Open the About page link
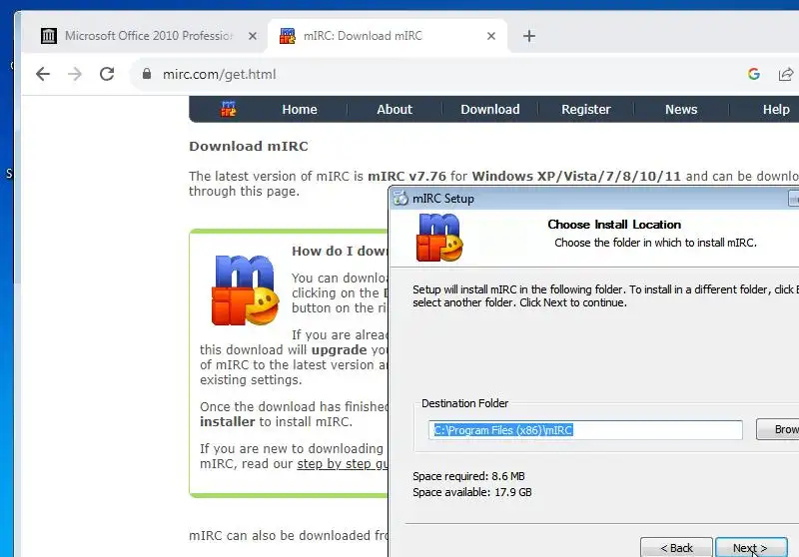This screenshot has height=557, width=799. (395, 110)
